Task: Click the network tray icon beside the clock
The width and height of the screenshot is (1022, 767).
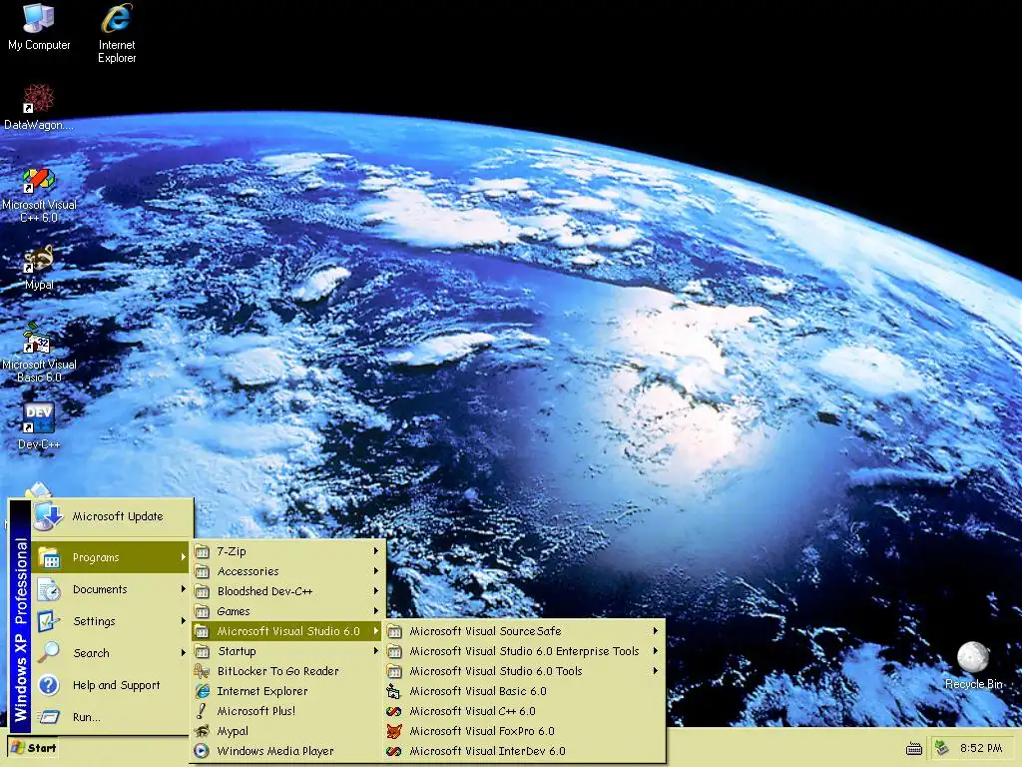Action: [x=941, y=748]
